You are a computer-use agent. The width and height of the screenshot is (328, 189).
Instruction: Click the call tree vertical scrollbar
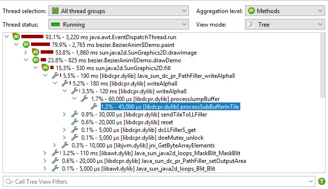[x=322, y=66]
